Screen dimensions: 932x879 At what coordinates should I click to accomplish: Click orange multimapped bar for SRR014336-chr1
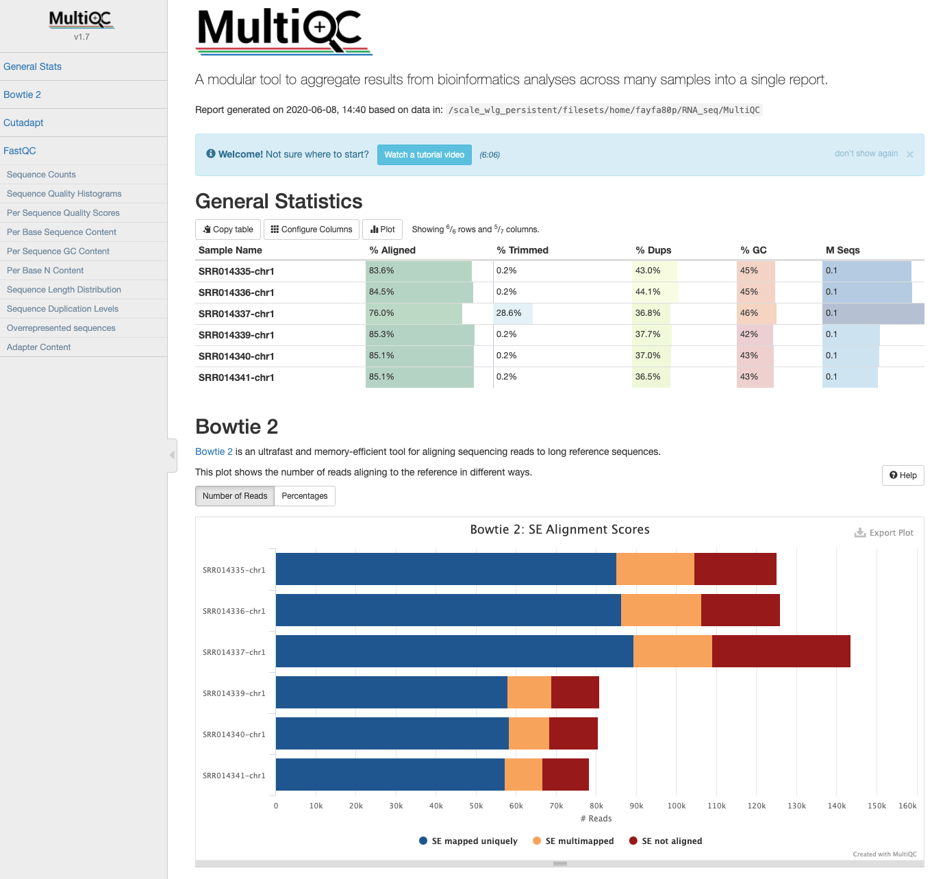click(661, 610)
